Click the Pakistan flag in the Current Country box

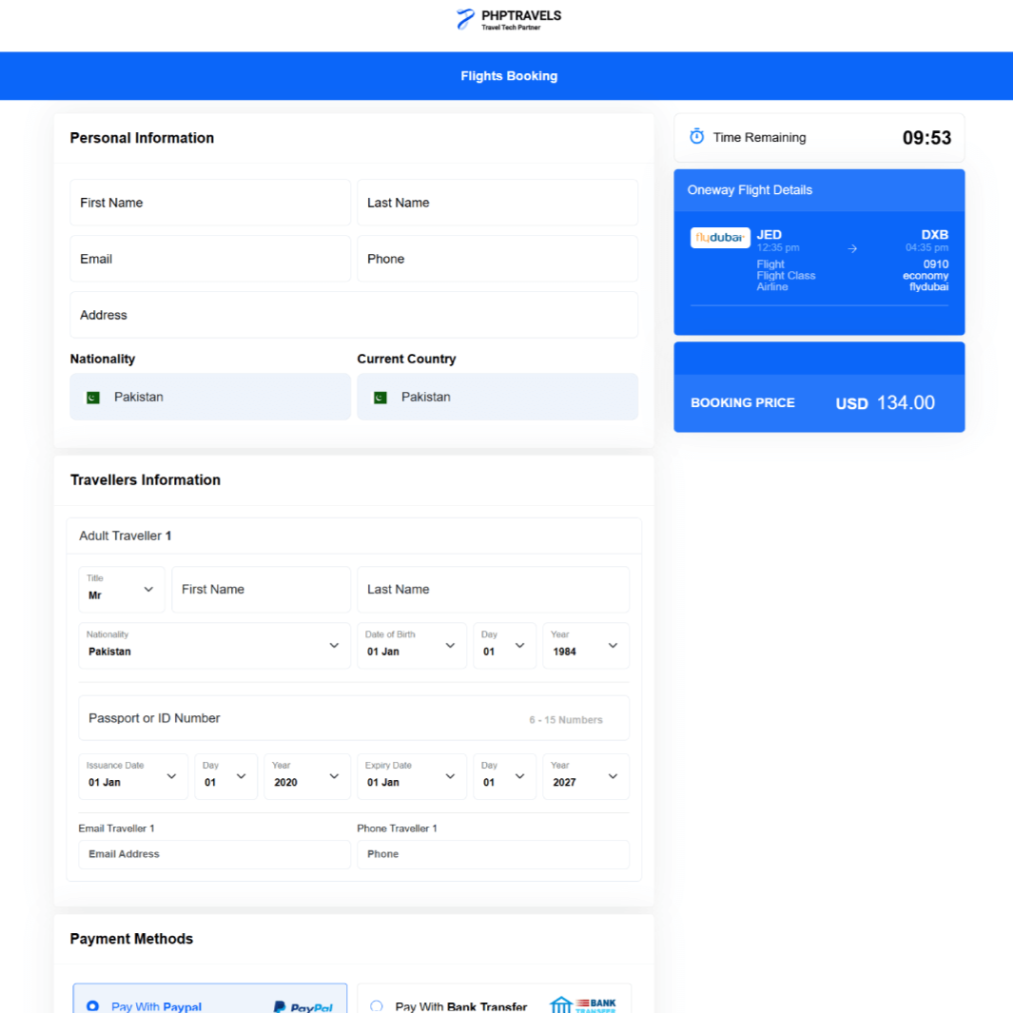[x=380, y=398]
